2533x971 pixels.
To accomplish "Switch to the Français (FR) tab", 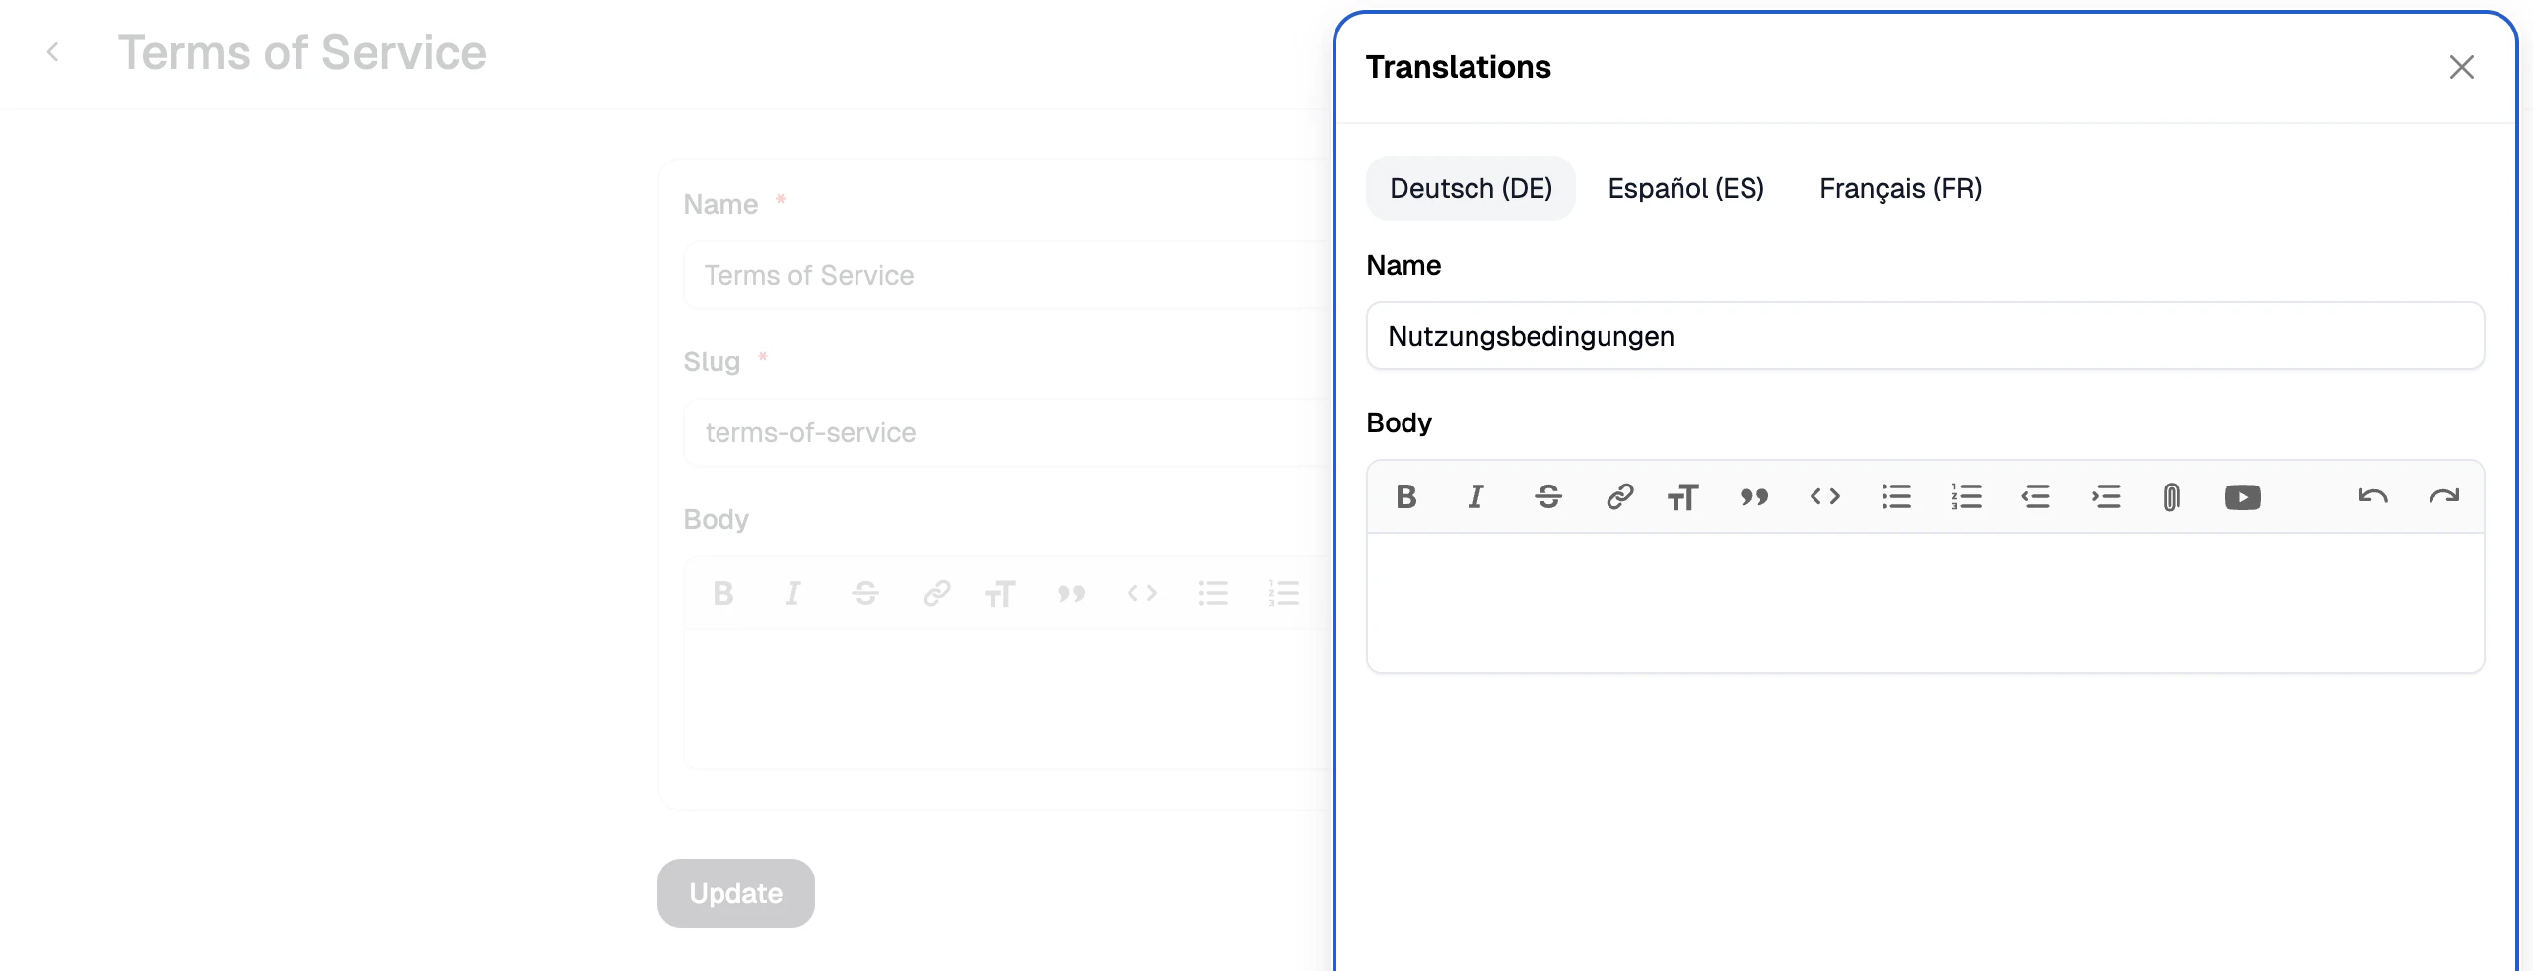I will click(1900, 188).
